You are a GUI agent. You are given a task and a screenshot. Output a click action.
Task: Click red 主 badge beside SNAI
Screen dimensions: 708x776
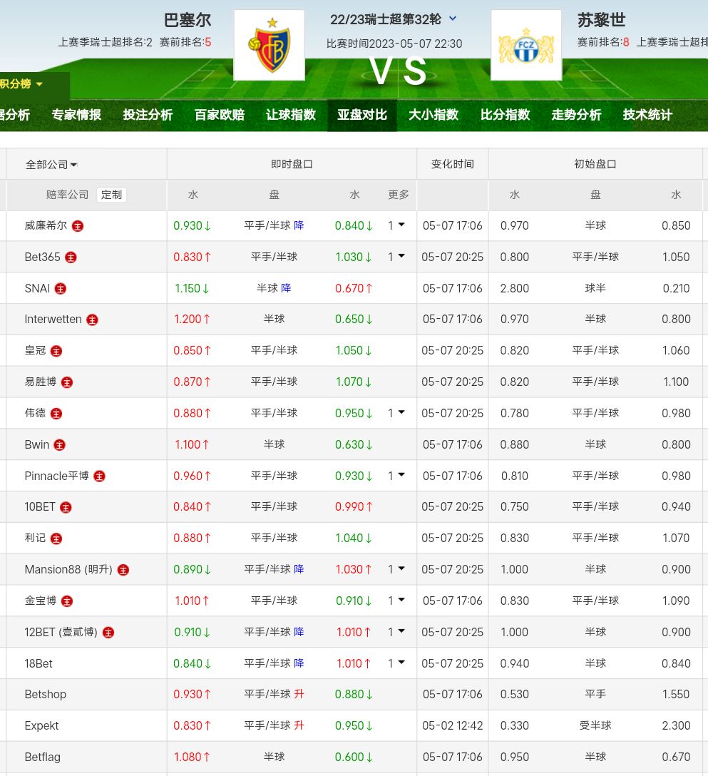point(61,289)
